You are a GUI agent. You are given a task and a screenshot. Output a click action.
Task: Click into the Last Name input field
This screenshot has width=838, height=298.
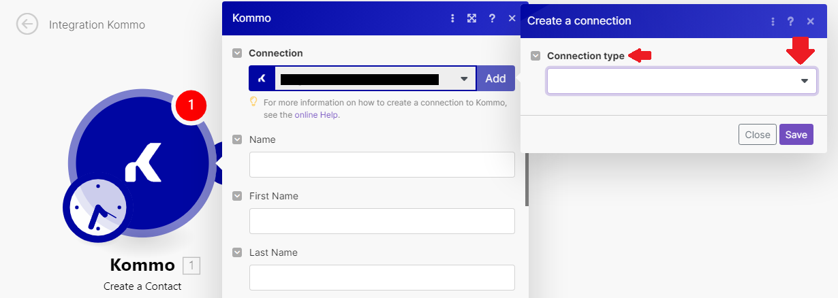(382, 278)
